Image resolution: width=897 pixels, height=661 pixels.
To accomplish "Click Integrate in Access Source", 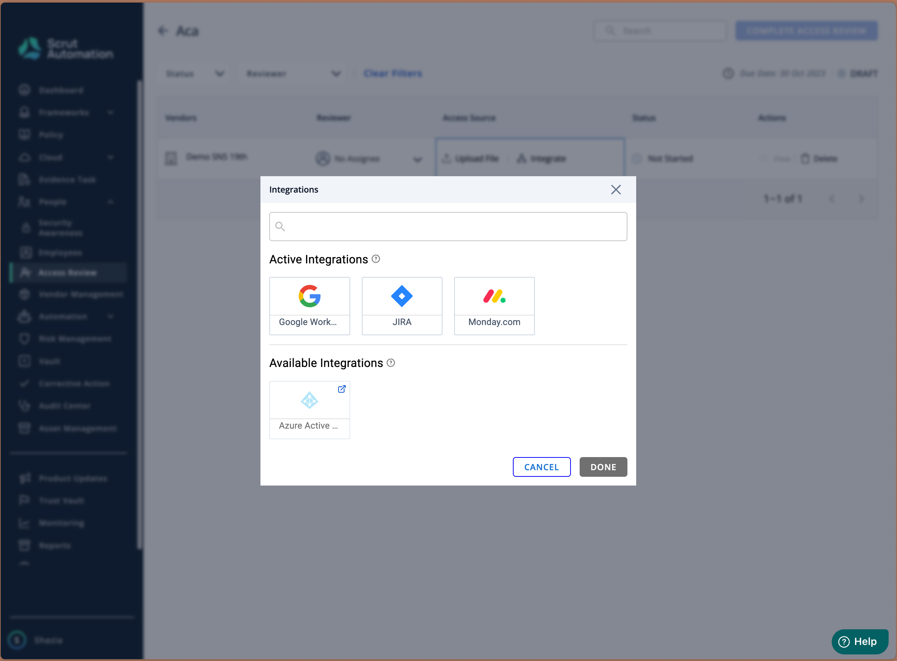I will (541, 159).
